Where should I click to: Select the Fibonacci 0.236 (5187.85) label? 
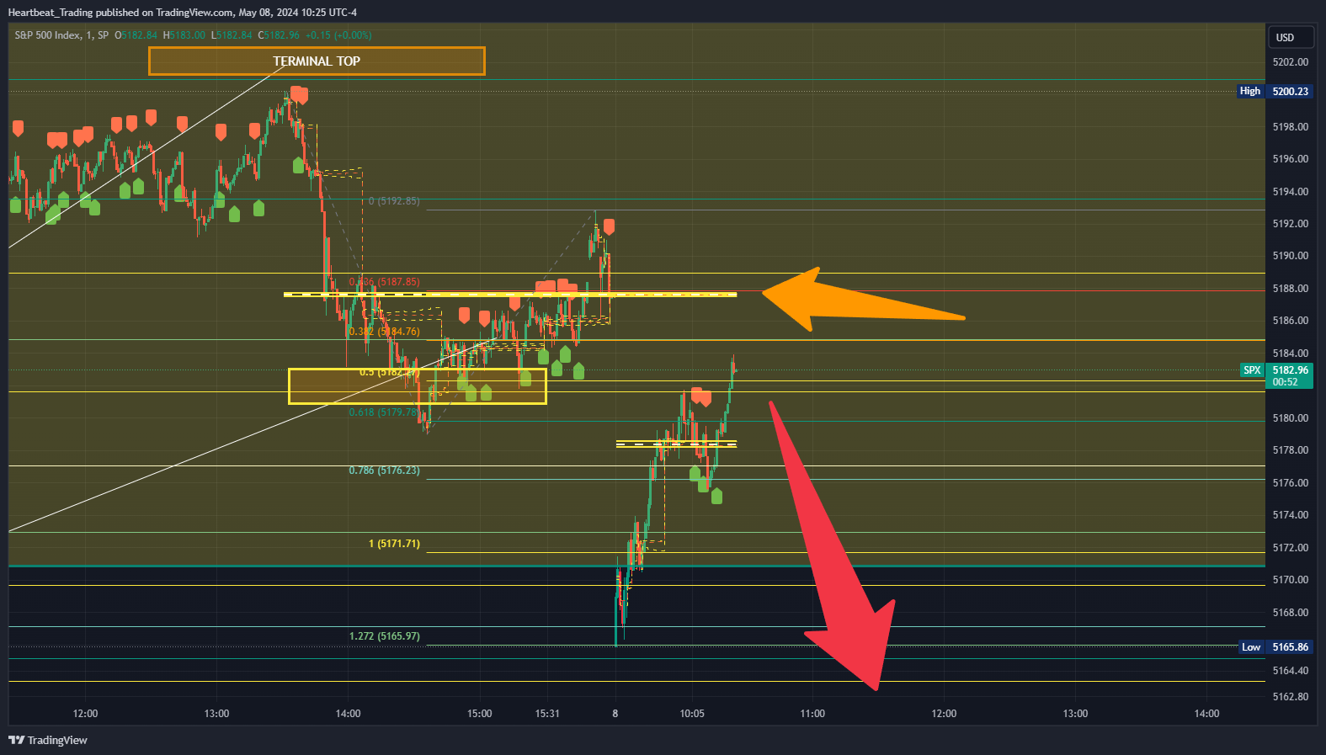click(384, 282)
